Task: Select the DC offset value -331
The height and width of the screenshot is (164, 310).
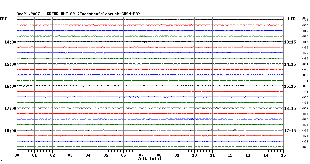Action: (x=305, y=86)
